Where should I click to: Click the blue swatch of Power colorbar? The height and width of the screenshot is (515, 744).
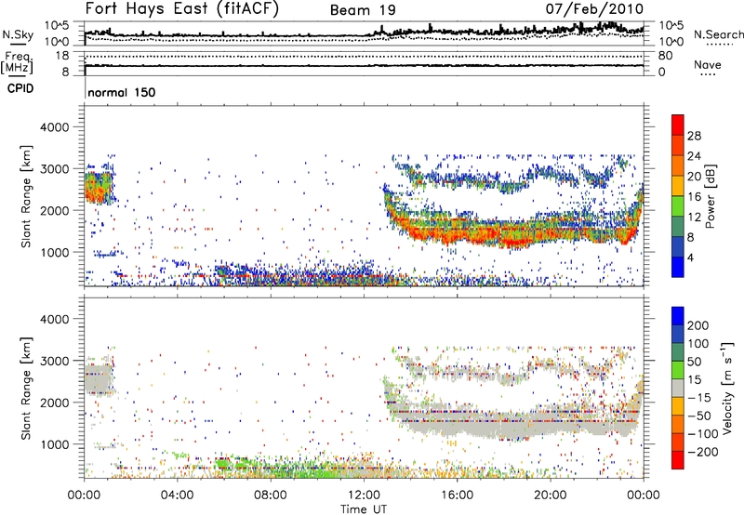click(678, 267)
